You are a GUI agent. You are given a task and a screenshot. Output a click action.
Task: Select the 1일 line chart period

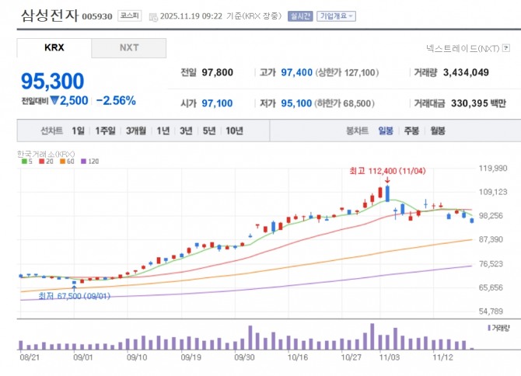click(x=78, y=131)
